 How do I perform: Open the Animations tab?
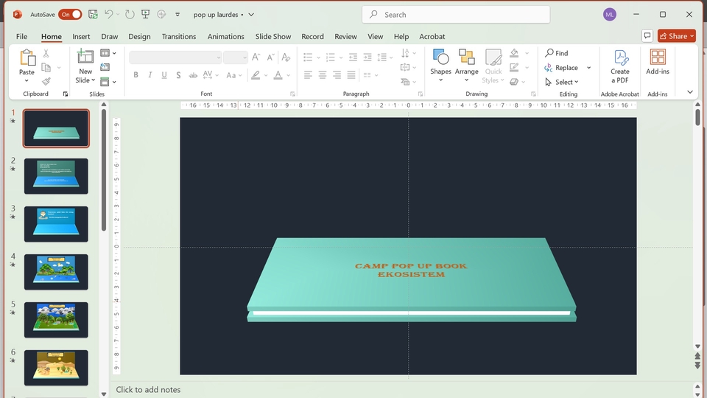pyautogui.click(x=226, y=37)
